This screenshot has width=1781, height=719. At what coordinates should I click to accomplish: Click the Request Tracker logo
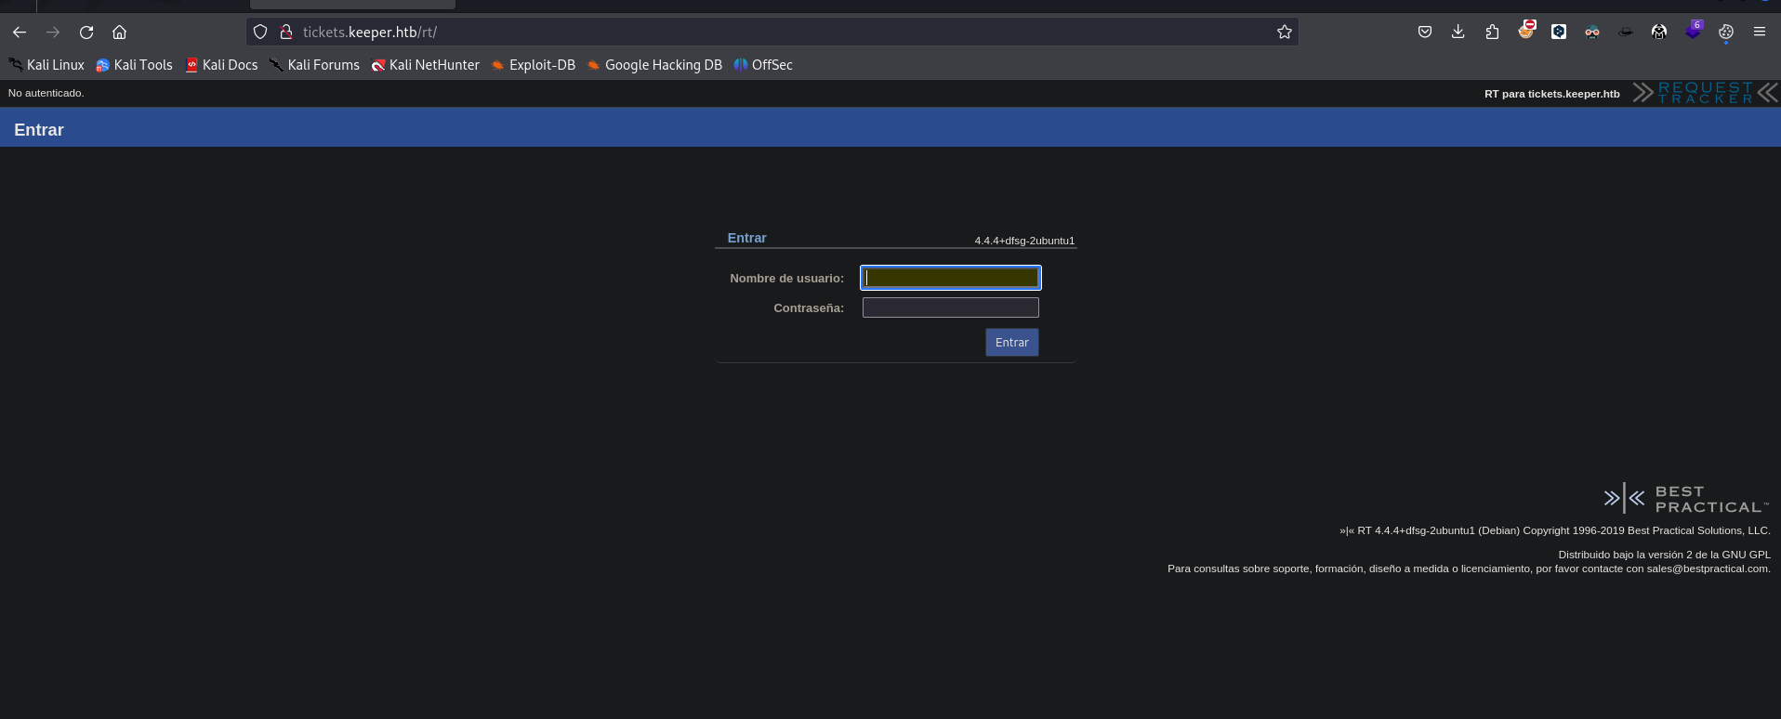(1705, 93)
